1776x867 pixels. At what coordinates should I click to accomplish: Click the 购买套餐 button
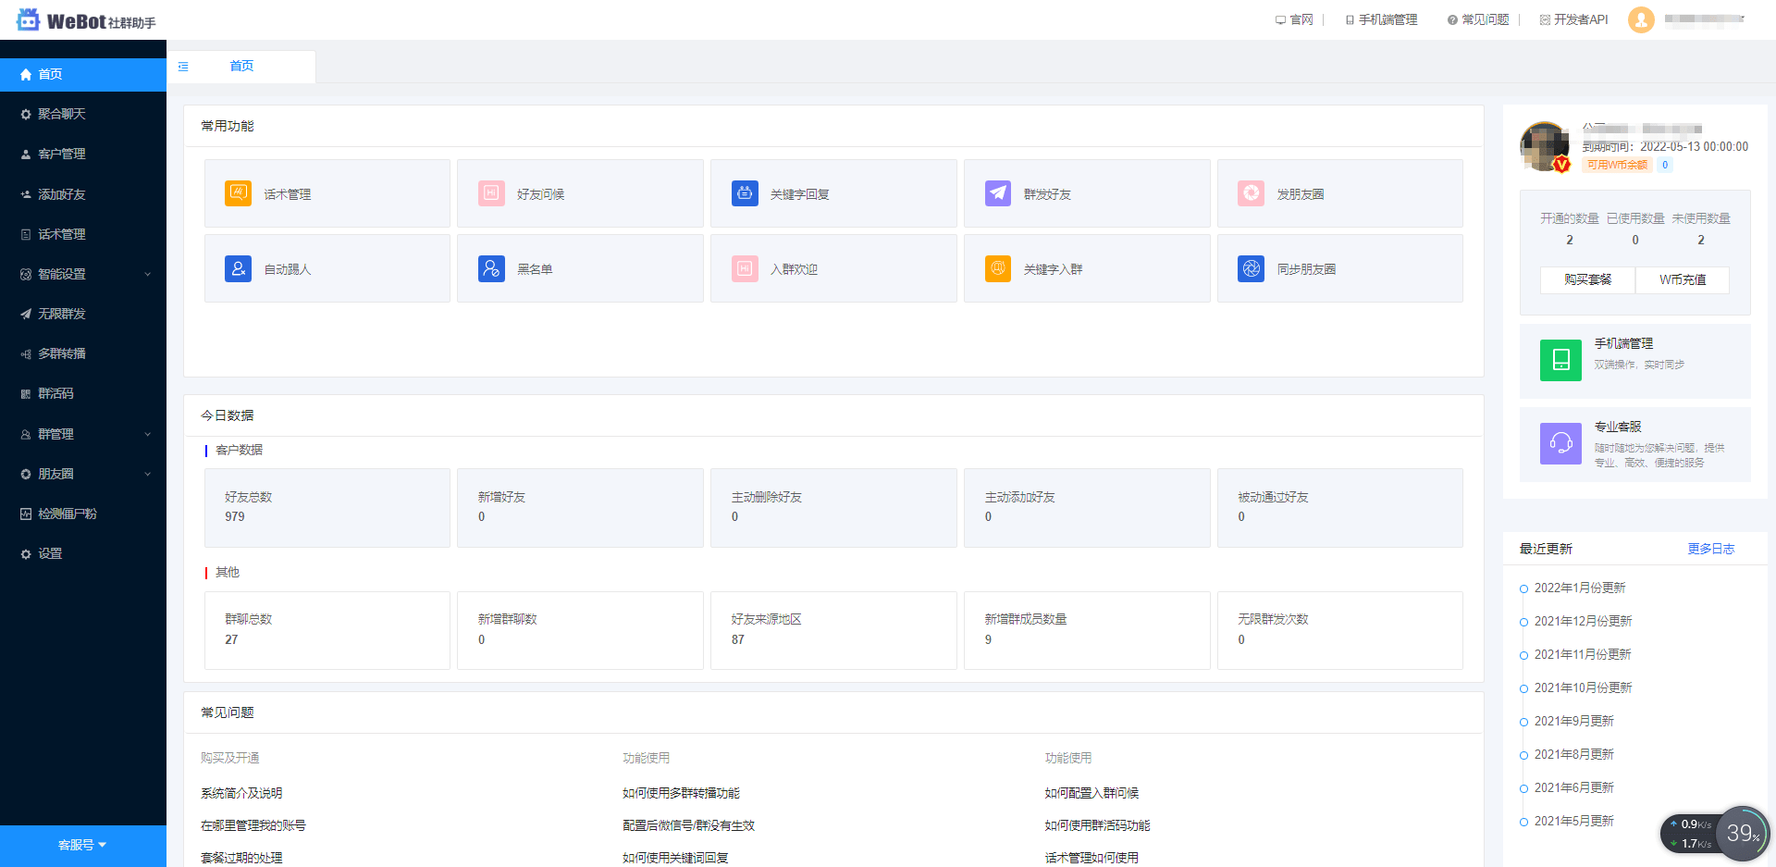[x=1587, y=279]
